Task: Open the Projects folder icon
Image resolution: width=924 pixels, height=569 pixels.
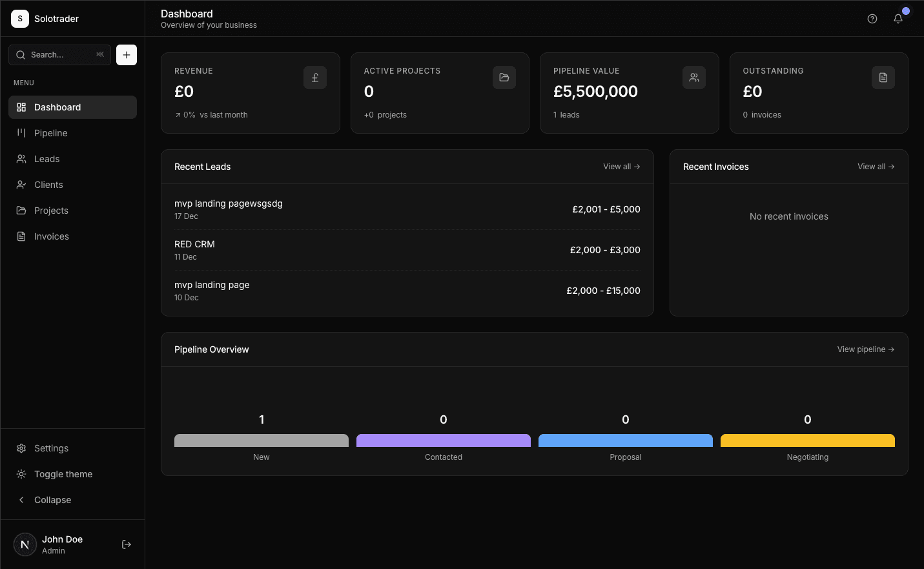Action: pos(21,210)
